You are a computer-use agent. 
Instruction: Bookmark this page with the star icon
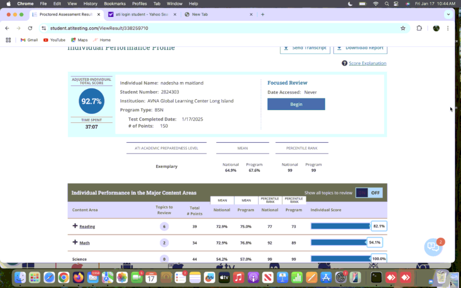point(403,28)
